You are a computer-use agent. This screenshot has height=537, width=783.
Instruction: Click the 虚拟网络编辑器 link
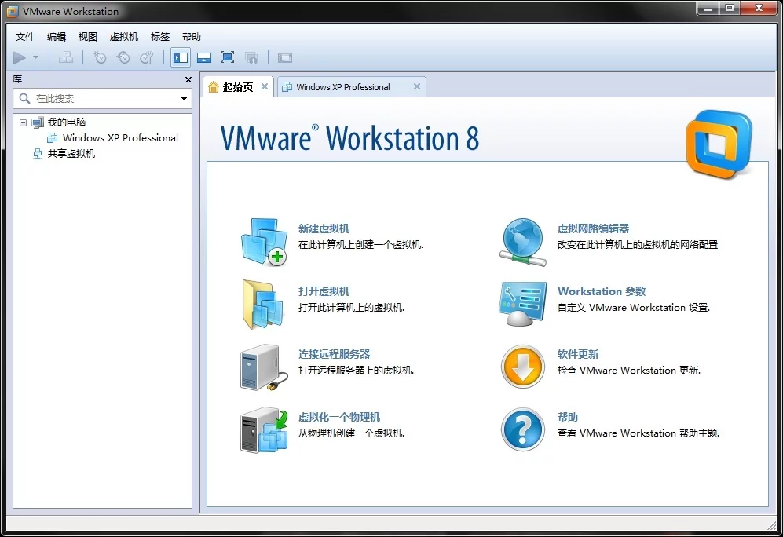pos(593,228)
